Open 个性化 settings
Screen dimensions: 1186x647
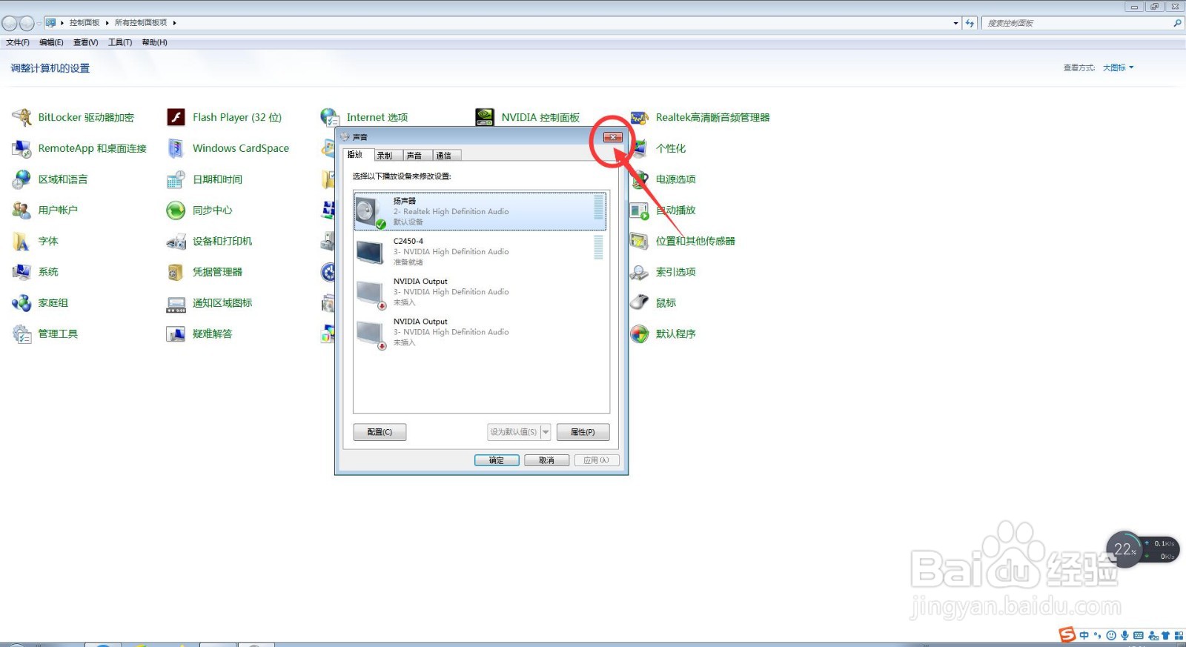pyautogui.click(x=669, y=148)
